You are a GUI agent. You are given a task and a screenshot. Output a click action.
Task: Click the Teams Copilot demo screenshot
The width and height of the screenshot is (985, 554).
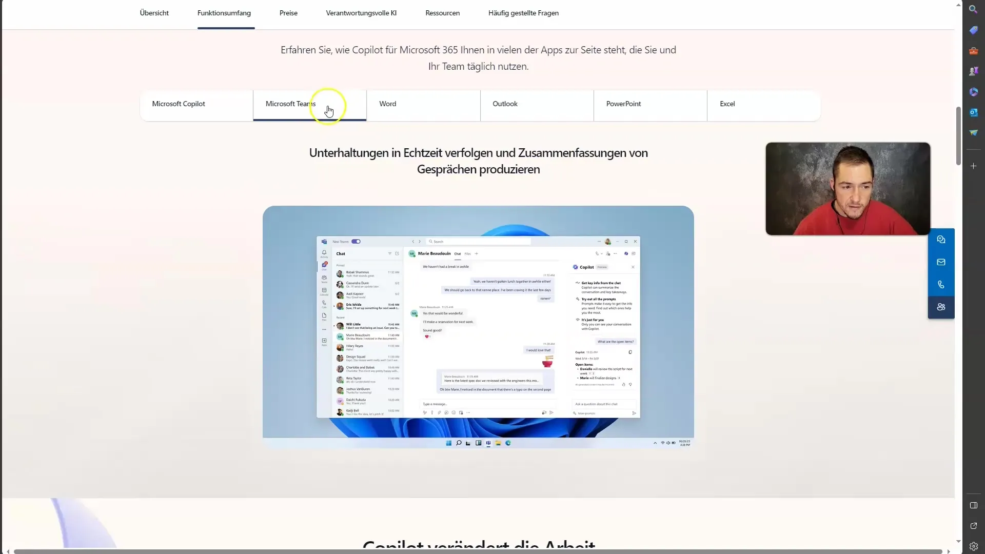pos(478,327)
